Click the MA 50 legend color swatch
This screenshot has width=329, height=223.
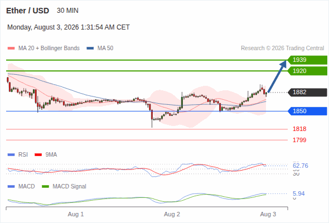pyautogui.click(x=90, y=49)
